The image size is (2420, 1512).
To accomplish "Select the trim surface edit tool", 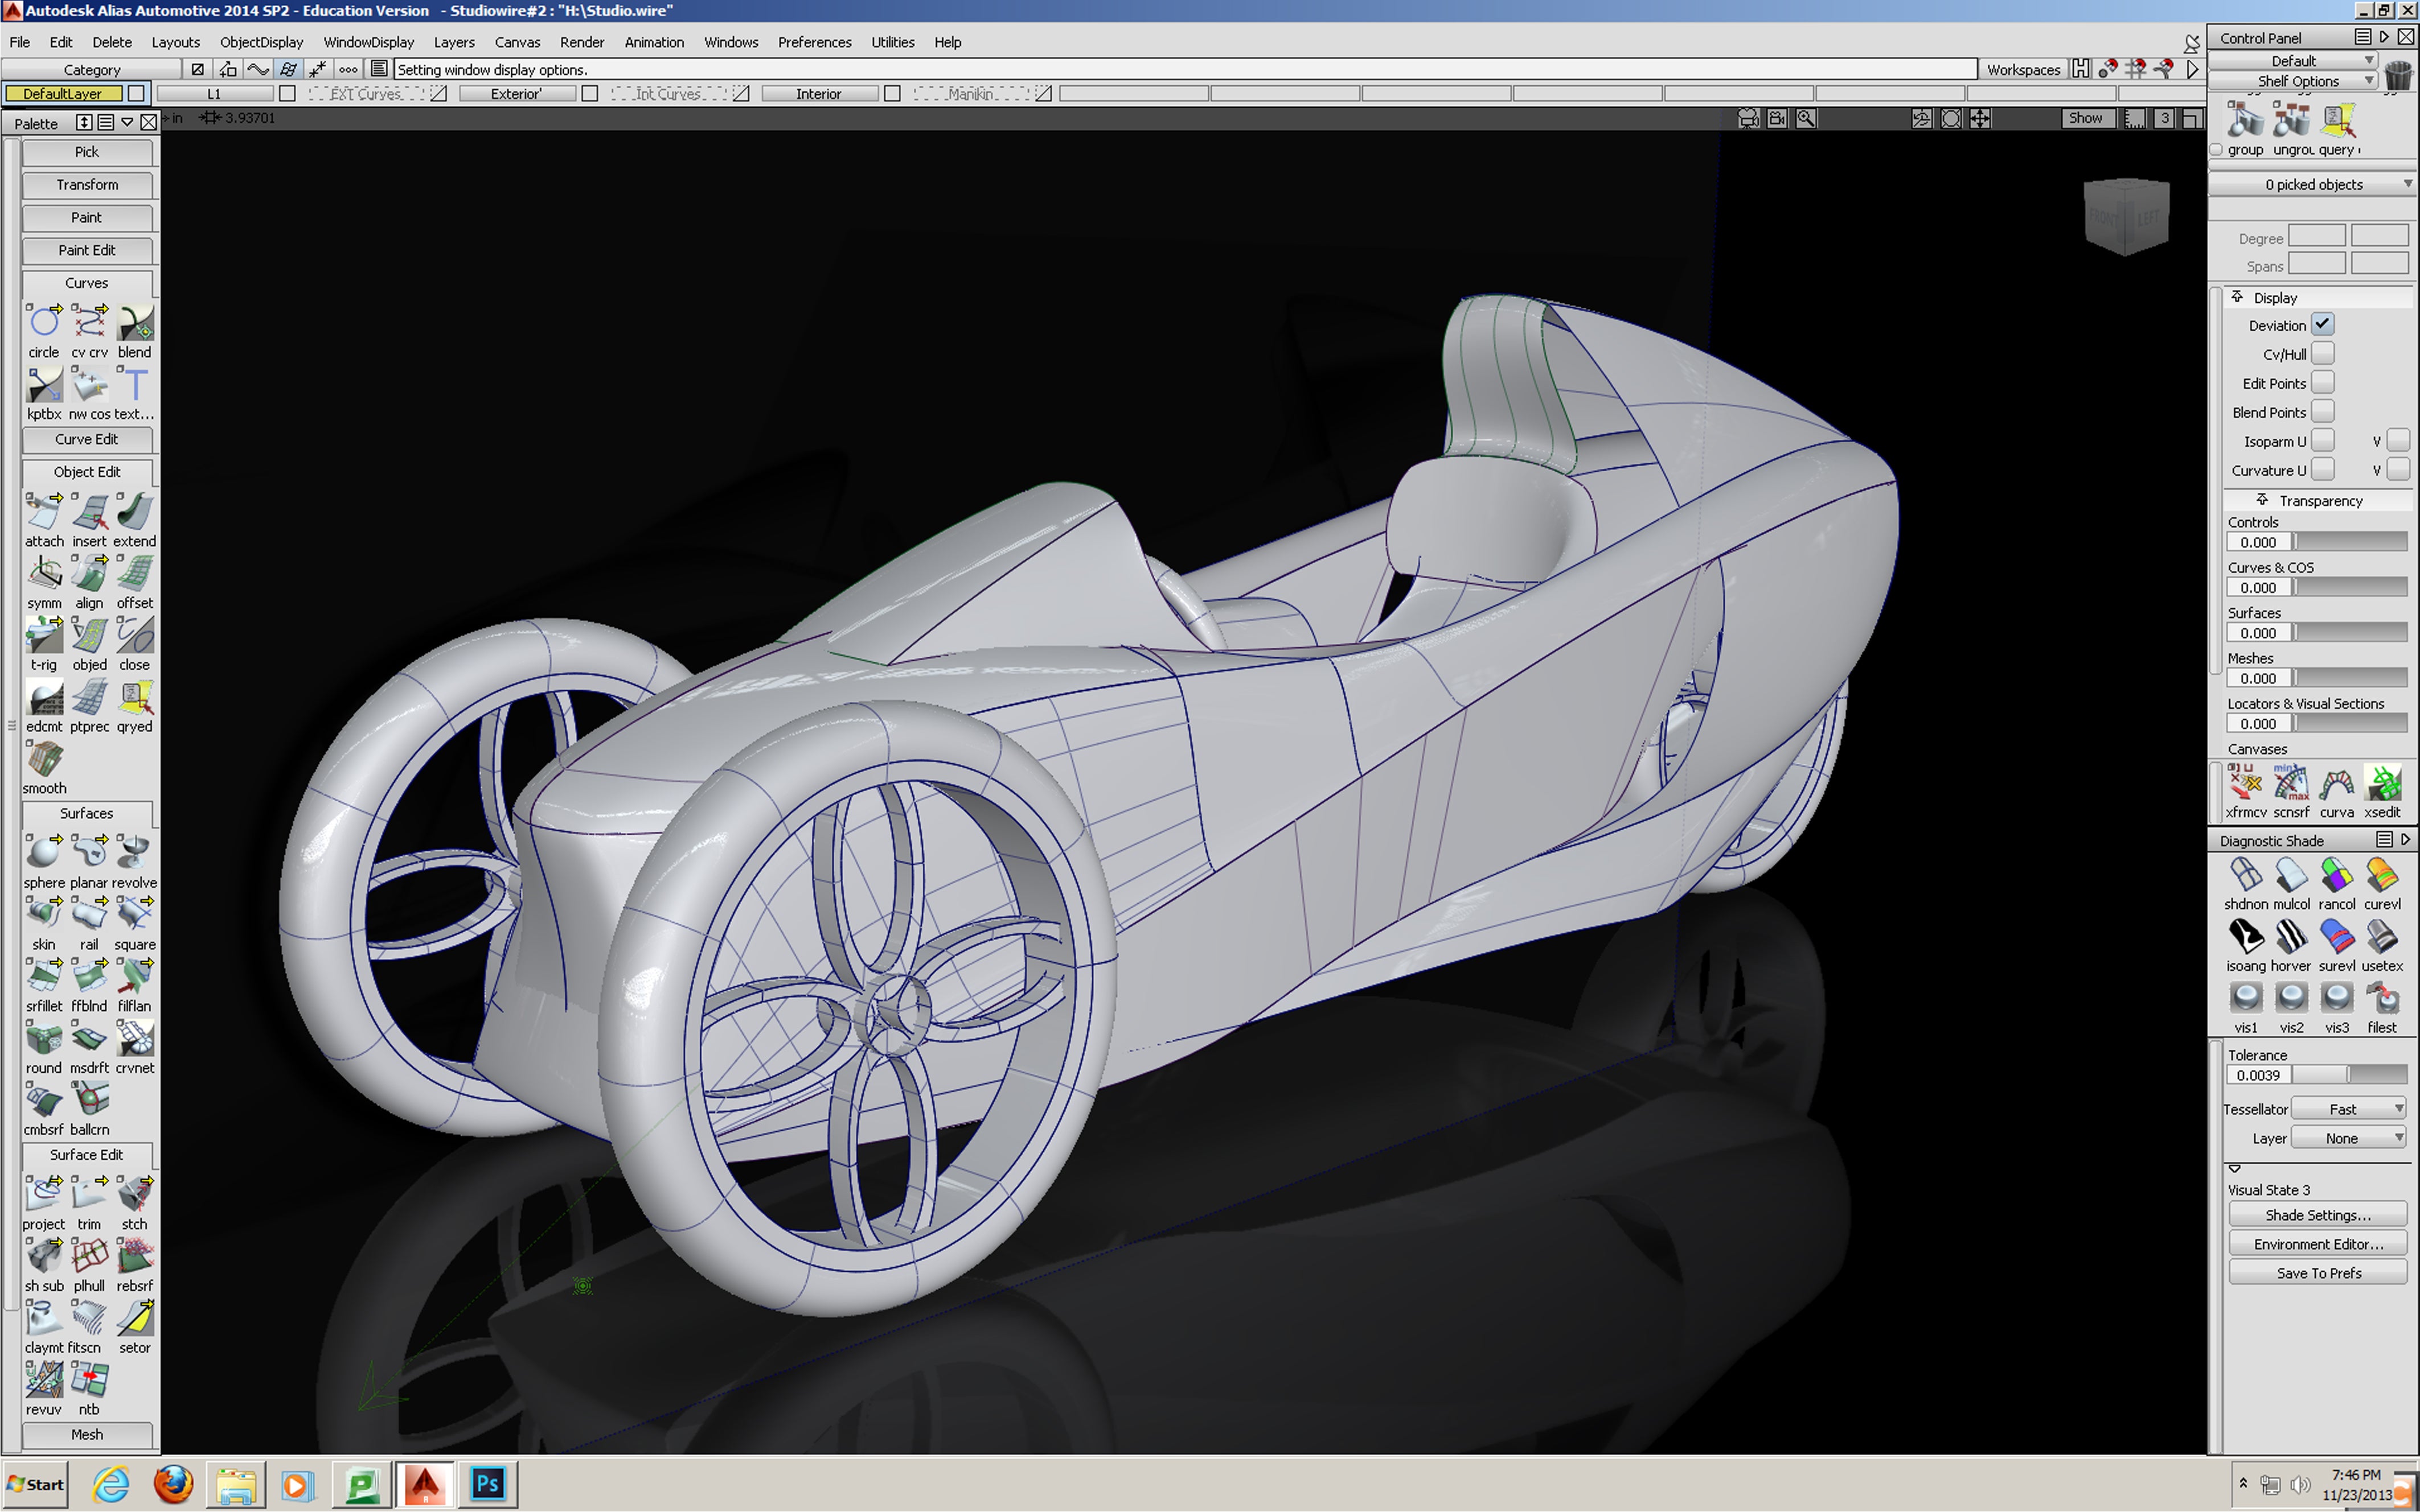I will tap(89, 1195).
